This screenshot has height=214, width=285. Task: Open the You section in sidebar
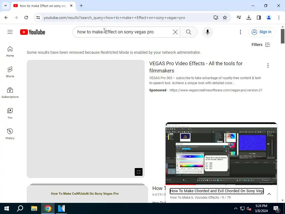tap(10, 113)
